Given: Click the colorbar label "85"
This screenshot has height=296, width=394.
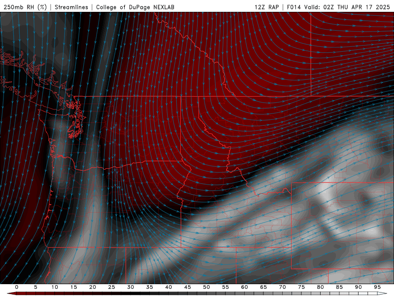Looking at the screenshot, I should pyautogui.click(x=339, y=287).
